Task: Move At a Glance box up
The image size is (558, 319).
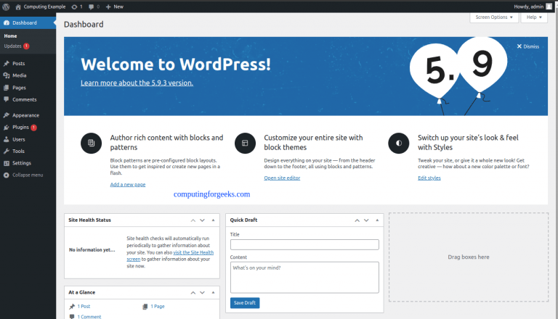Action: tap(193, 293)
